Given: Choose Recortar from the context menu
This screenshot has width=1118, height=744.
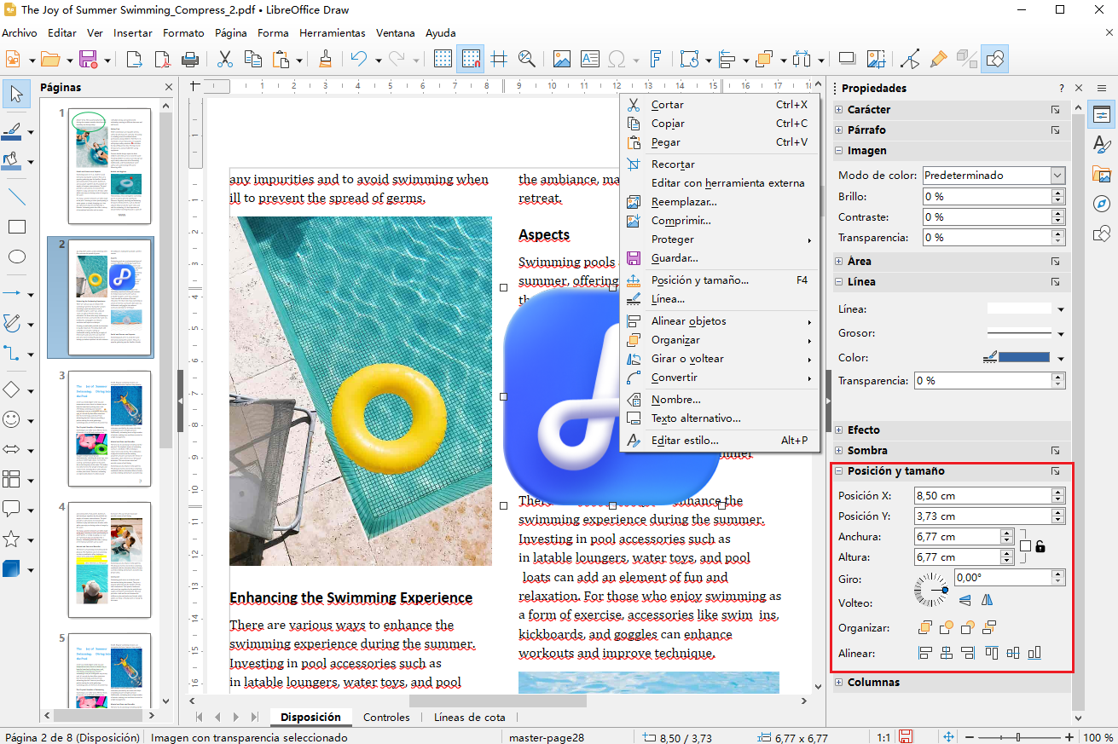Looking at the screenshot, I should click(x=673, y=164).
